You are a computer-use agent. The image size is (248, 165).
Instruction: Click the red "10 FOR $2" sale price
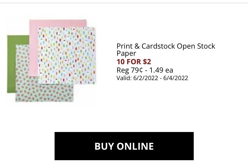tap(133, 62)
